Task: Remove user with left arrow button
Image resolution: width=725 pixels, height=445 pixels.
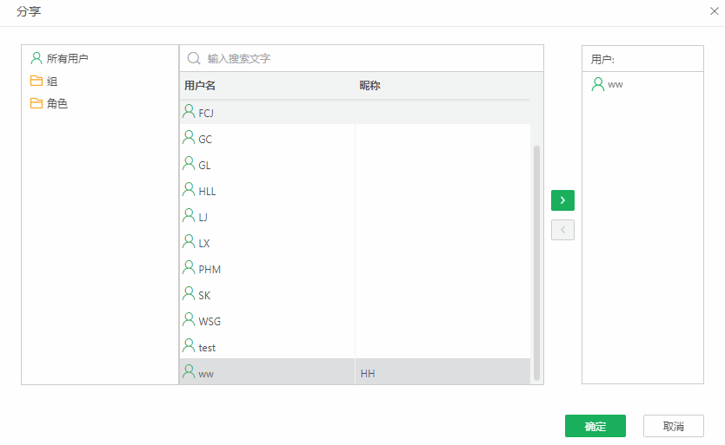Action: tap(562, 230)
